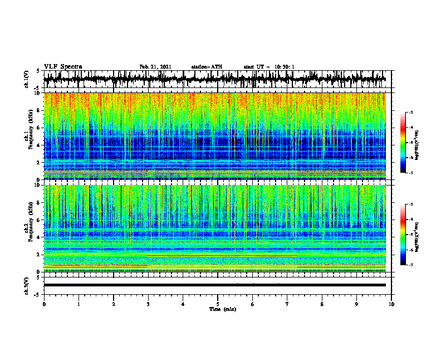Click ch.1 'Frequency (kHz)' axis label
Screen dimensions: 441x341
pyautogui.click(x=31, y=129)
